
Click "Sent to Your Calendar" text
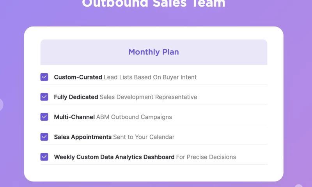coord(144,137)
